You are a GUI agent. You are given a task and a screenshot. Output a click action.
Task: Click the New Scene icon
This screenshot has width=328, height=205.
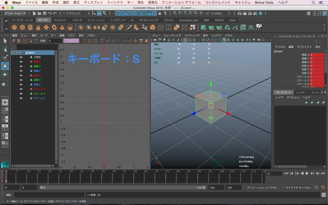34,13
